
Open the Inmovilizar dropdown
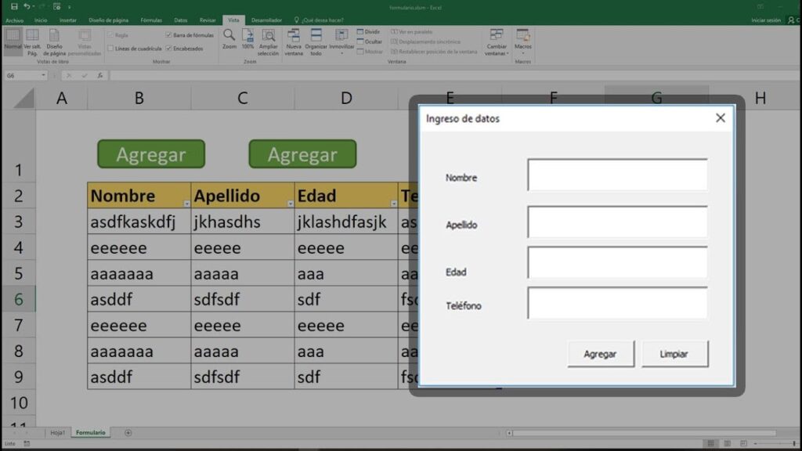(341, 51)
